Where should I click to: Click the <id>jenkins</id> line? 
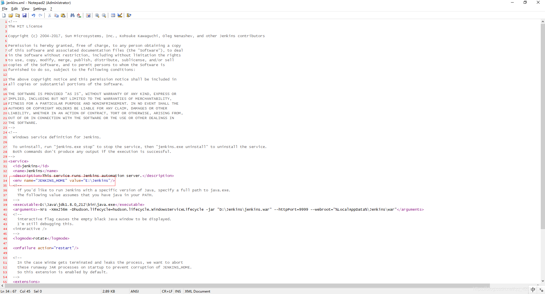click(31, 166)
